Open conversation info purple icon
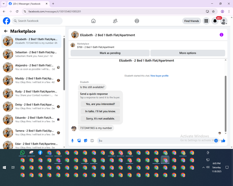Image resolution: width=233 pixels, height=186 pixels. (221, 35)
